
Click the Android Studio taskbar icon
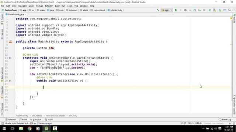pyautogui.click(x=46, y=128)
